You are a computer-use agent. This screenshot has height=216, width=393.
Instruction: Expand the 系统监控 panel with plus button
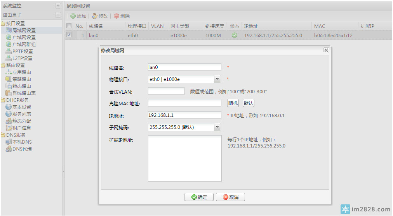[x=58, y=6]
